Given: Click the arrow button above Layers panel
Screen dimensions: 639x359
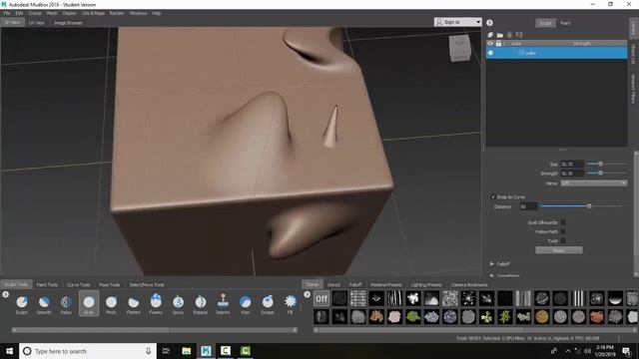Looking at the screenshot, I should point(489,23).
